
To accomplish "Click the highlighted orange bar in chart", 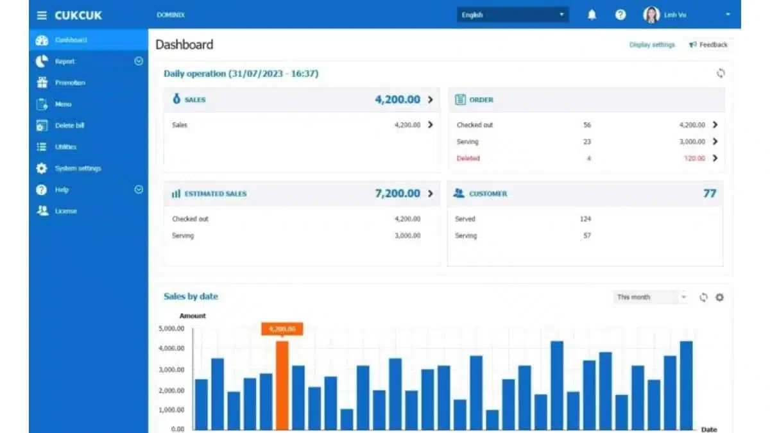I will coord(282,385).
